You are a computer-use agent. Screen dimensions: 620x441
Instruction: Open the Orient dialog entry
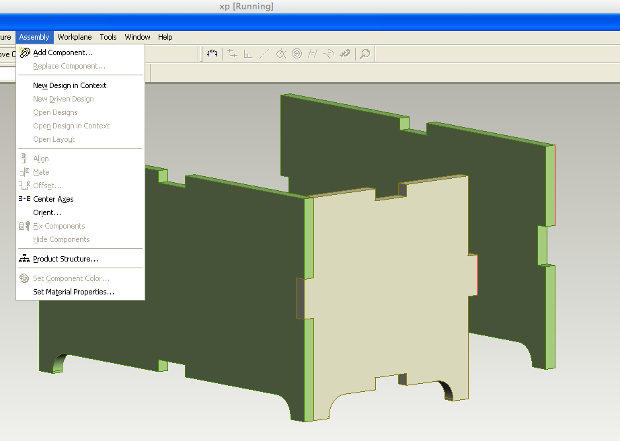point(47,212)
